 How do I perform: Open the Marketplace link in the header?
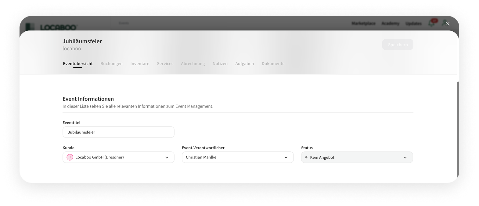(x=363, y=23)
